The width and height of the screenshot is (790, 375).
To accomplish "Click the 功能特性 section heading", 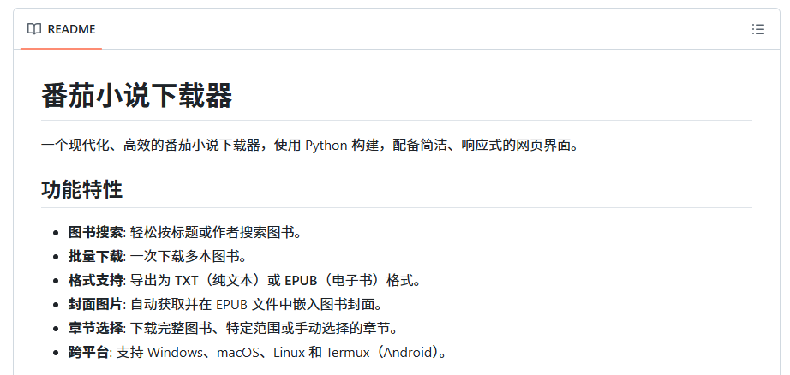I will (x=81, y=189).
